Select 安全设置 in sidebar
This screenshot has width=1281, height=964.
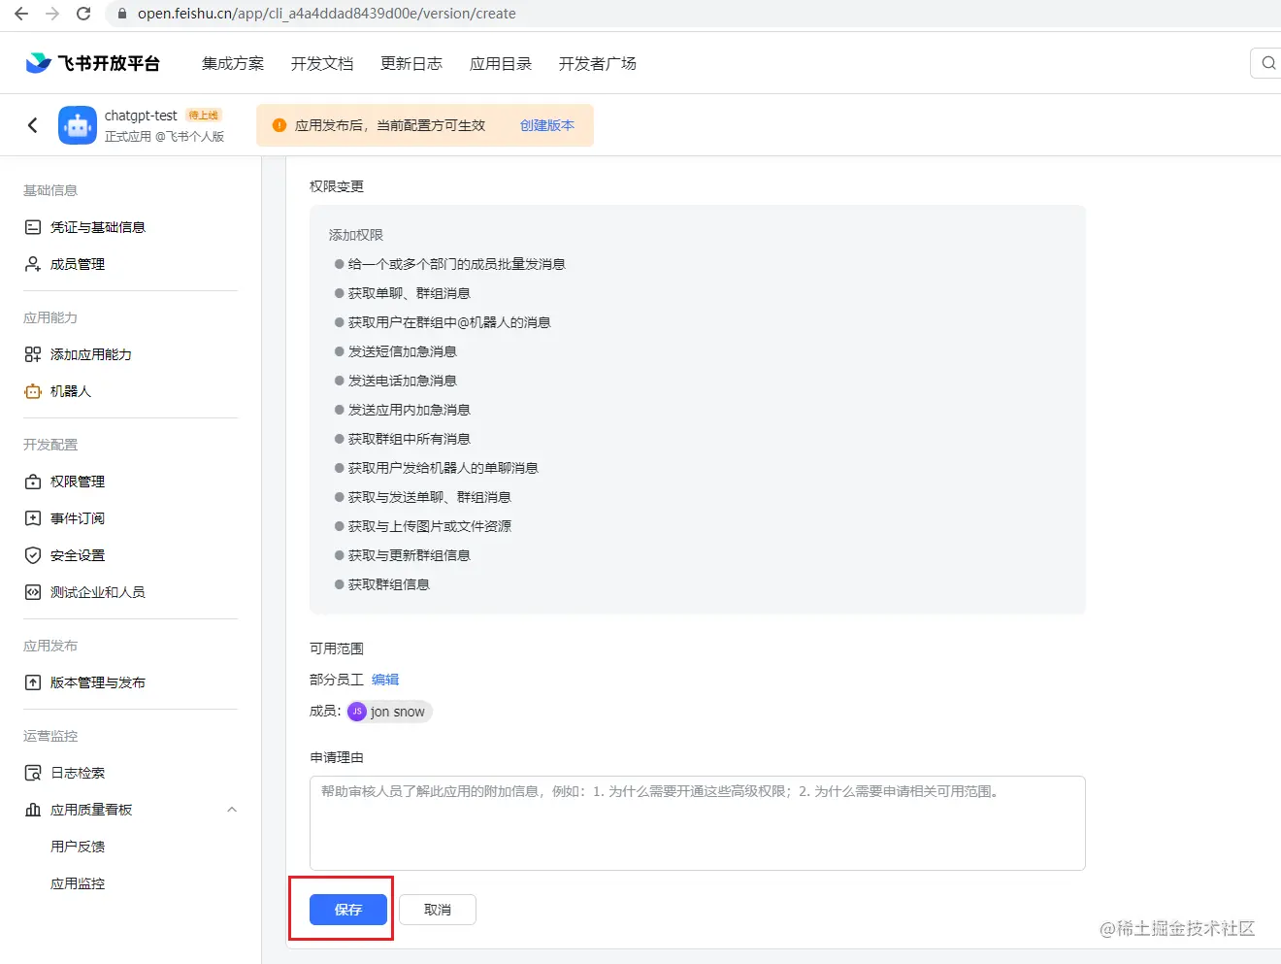pos(78,555)
